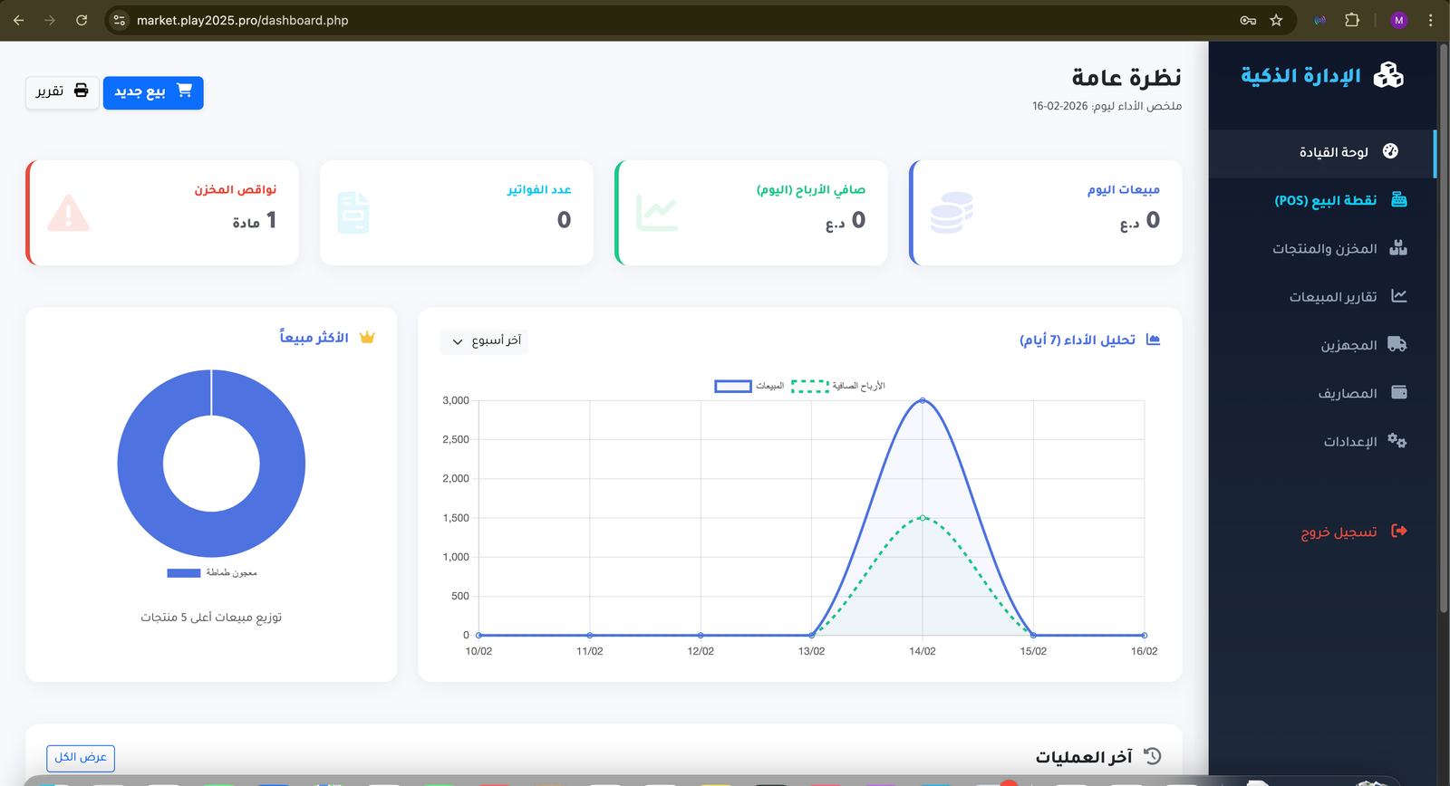This screenshot has height=786, width=1450.
Task: Click the cash register POS icon
Action: [x=1399, y=199]
